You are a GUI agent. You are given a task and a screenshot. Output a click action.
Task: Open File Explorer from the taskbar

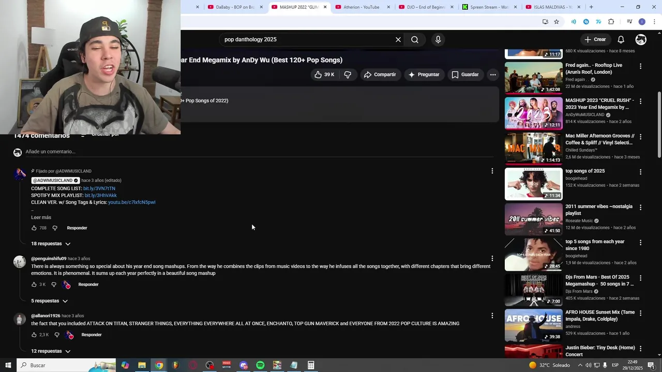[x=142, y=365]
